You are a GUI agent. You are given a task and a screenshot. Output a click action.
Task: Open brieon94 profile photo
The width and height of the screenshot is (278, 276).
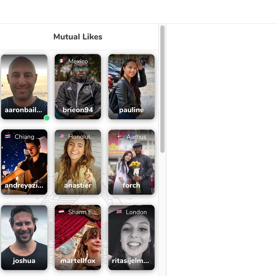[x=78, y=87]
